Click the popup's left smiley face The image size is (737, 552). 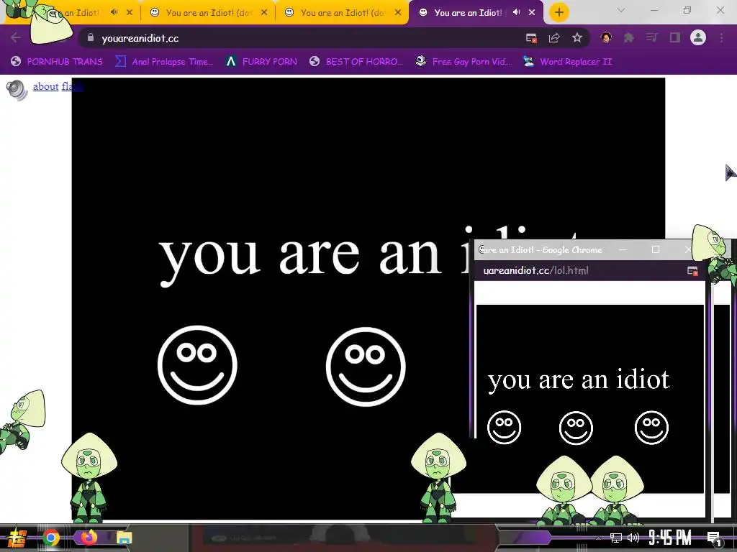click(x=505, y=427)
